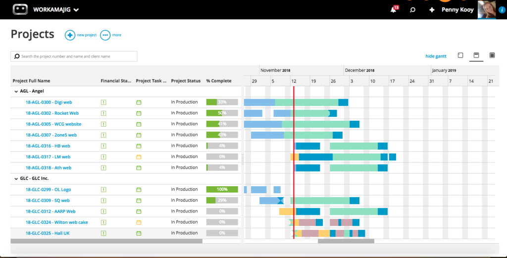This screenshot has width=507, height=258.
Task: Open the Workamajig robot logo icon
Action: (20, 9)
